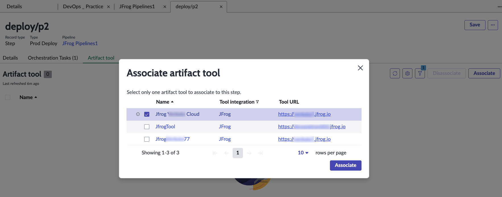Click the Associate button in dialog
The width and height of the screenshot is (502, 197).
click(x=346, y=165)
